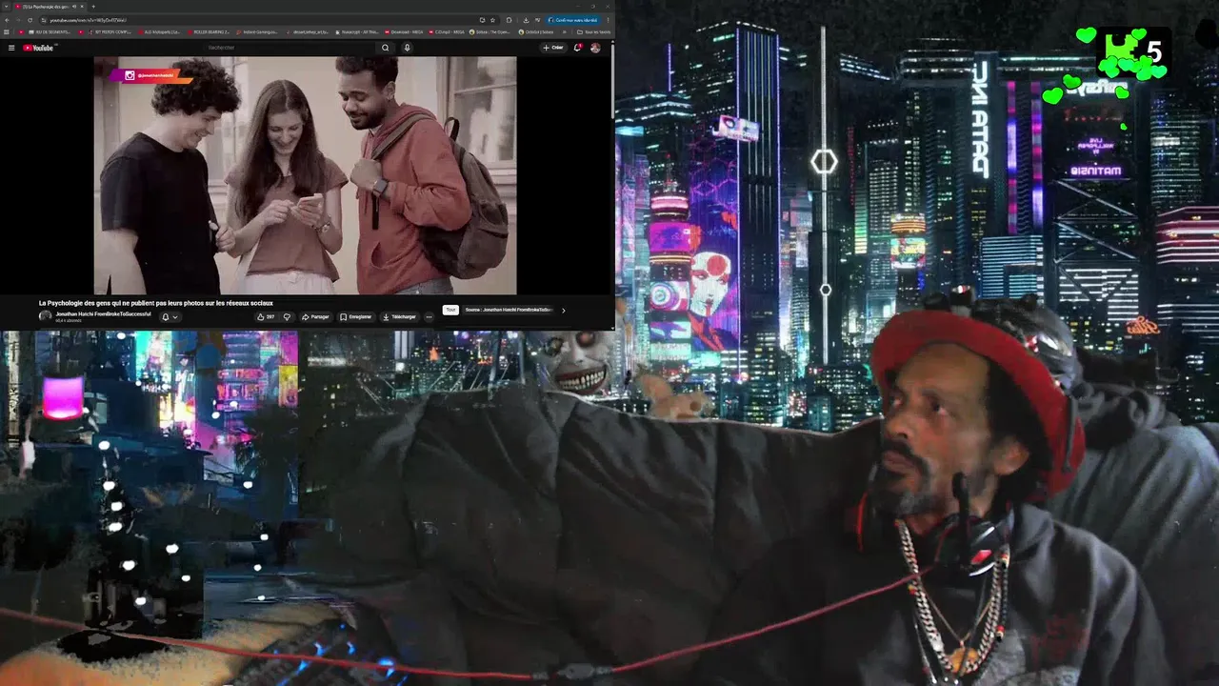Click the YouTube logo to go home
Image resolution: width=1219 pixels, height=686 pixels.
38,48
